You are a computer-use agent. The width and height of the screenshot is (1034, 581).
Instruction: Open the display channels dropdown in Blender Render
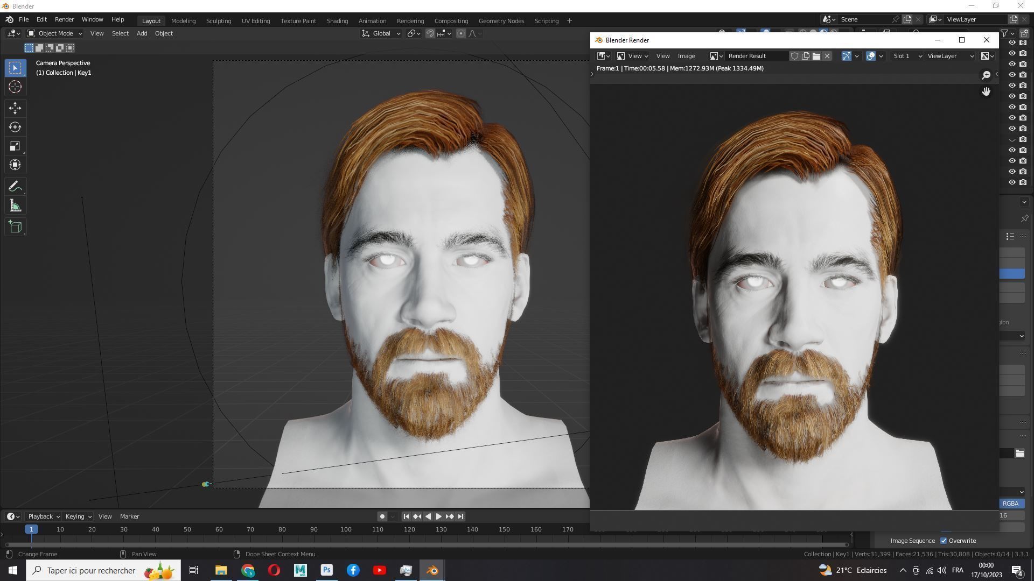987,56
